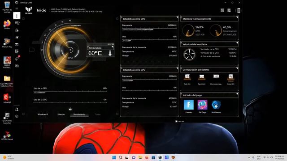Open the File Explorer taskbar icon
The width and height of the screenshot is (287, 161).
[x=140, y=157]
